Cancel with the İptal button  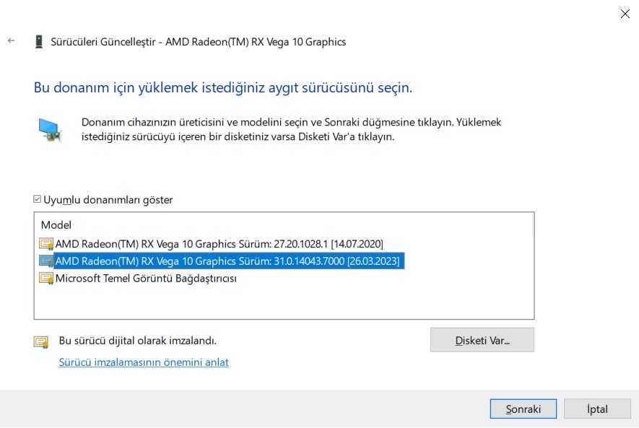(597, 409)
